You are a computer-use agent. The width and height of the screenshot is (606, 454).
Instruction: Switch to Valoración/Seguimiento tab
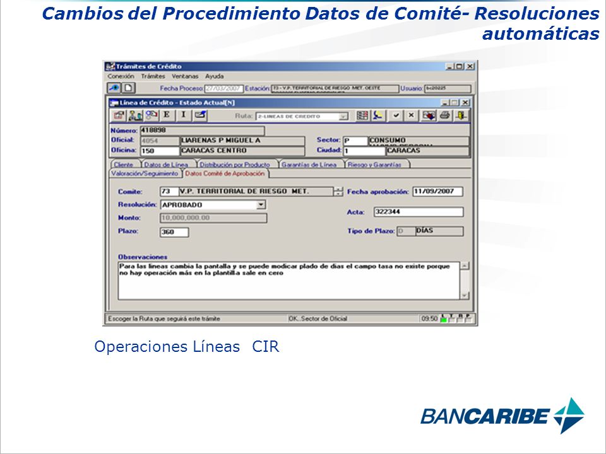tap(145, 174)
